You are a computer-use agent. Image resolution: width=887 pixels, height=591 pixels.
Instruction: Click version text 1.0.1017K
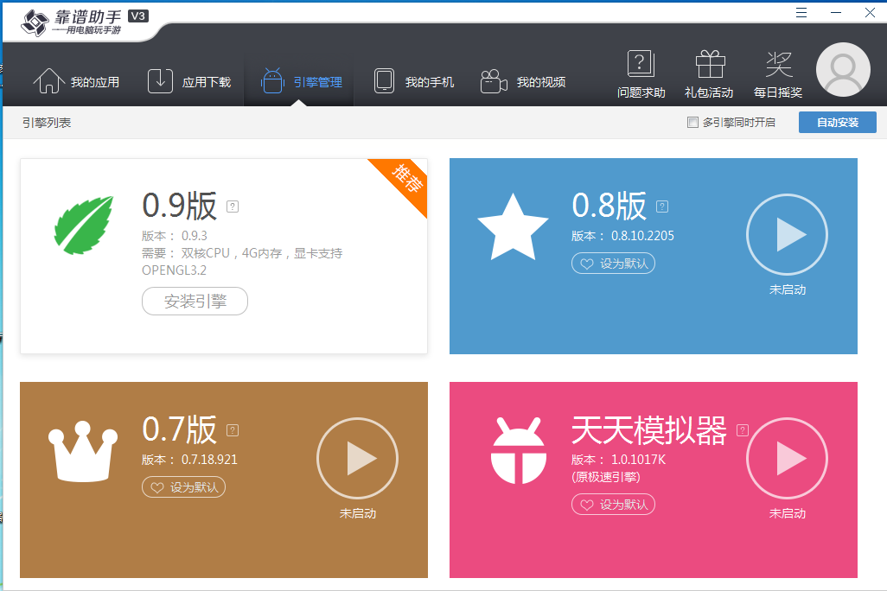pos(638,460)
